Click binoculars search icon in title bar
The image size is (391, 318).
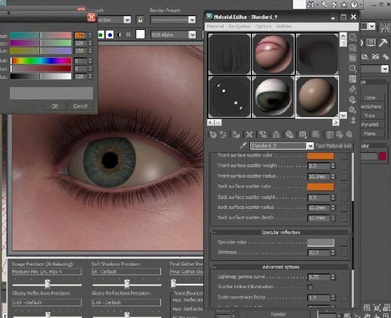tap(310, 5)
